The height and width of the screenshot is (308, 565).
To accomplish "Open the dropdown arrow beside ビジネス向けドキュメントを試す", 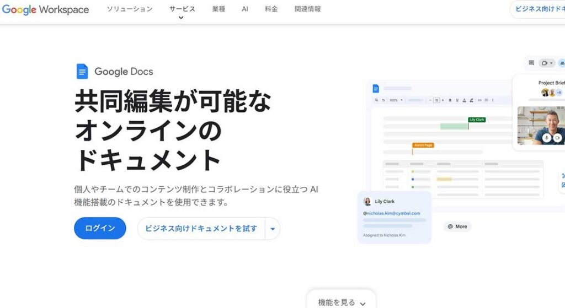I will [x=273, y=229].
